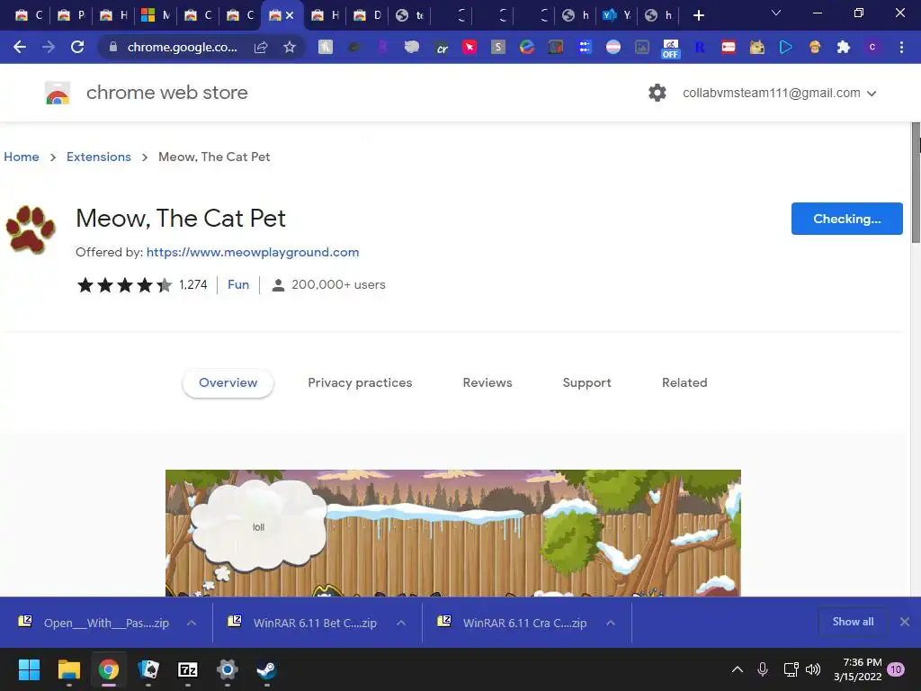Open the purple 'C' profile avatar

[x=872, y=47]
